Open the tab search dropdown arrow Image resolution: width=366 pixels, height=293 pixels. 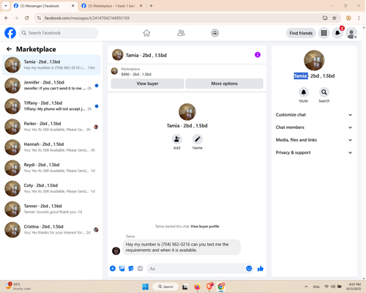[6, 6]
